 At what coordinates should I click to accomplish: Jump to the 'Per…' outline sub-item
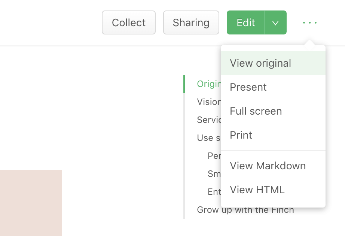[x=214, y=155]
